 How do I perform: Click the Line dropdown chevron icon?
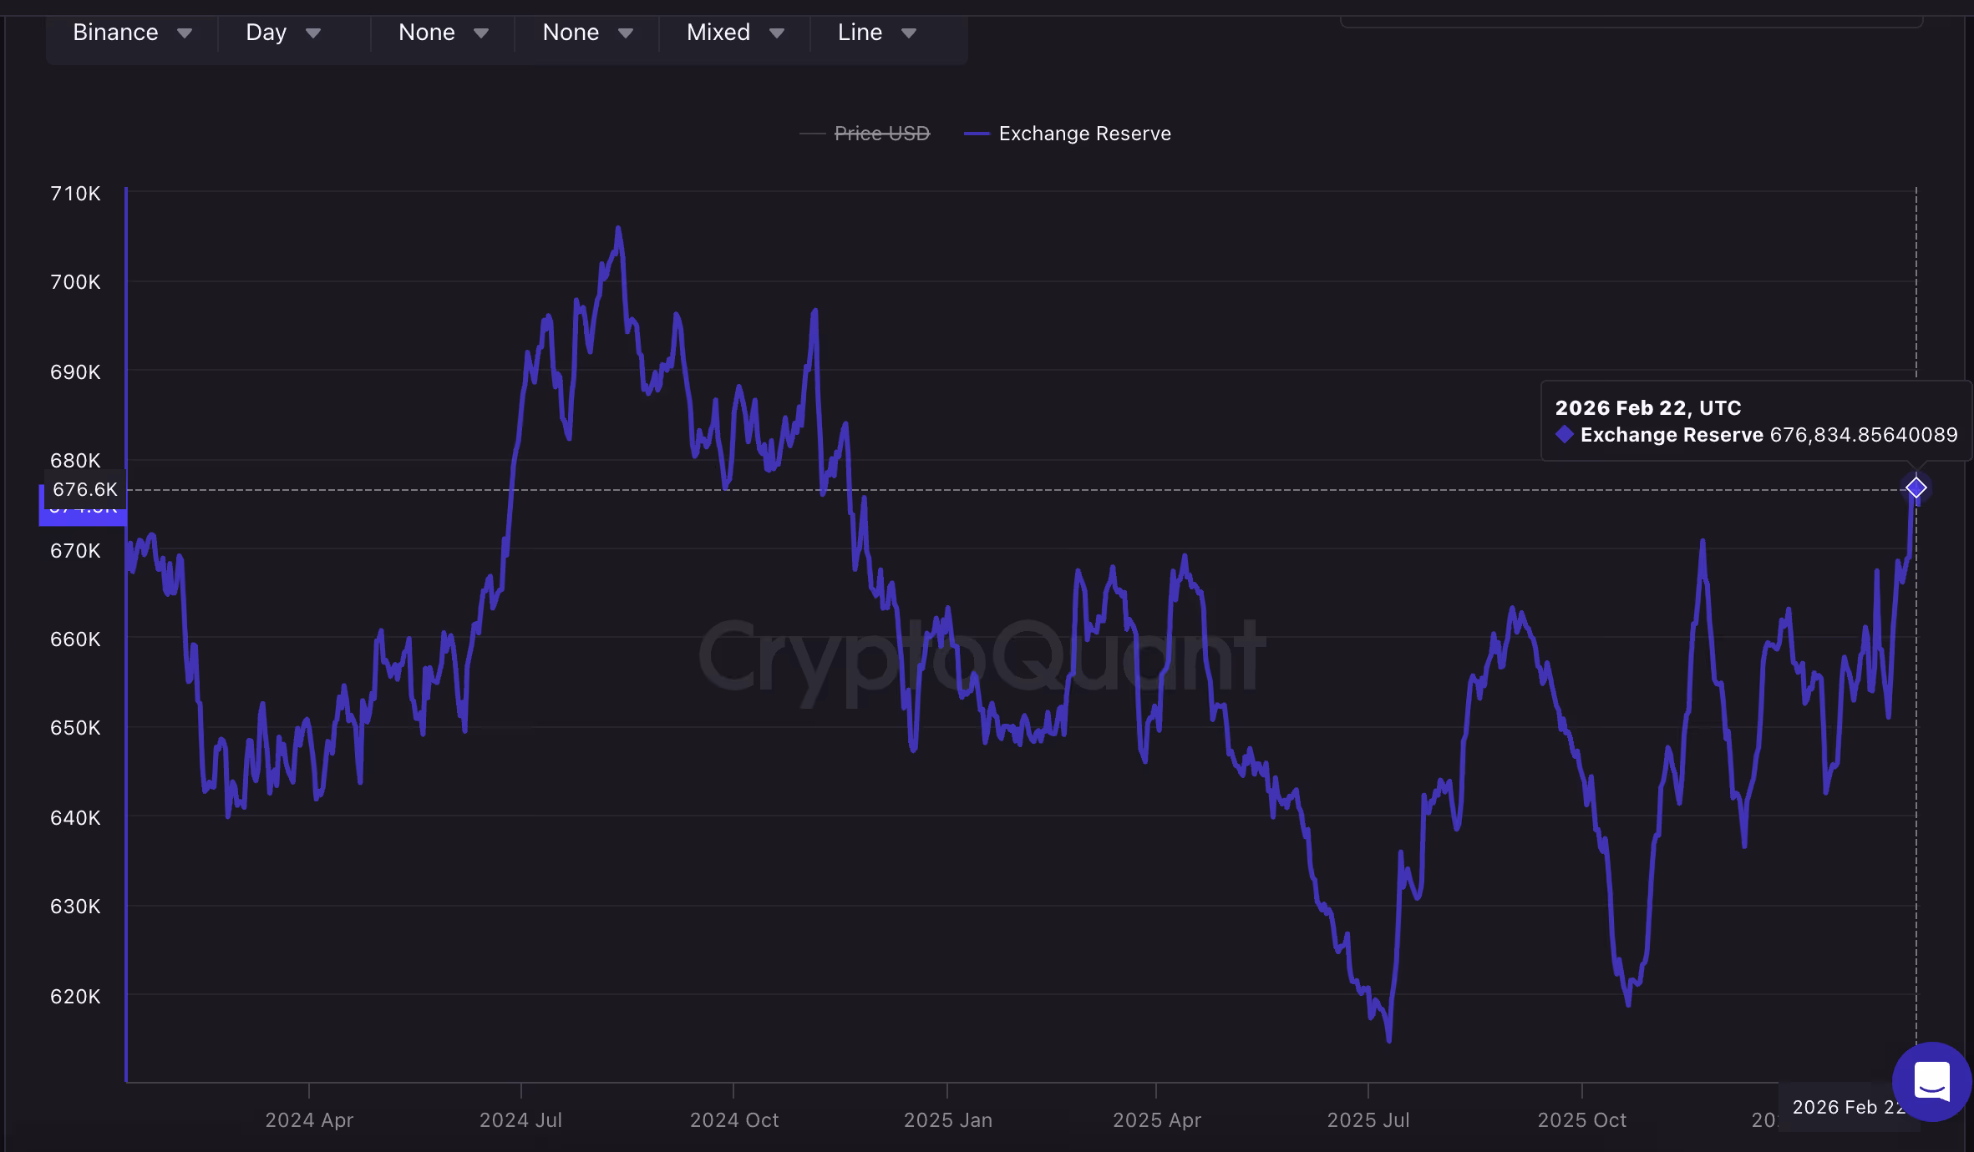910,33
